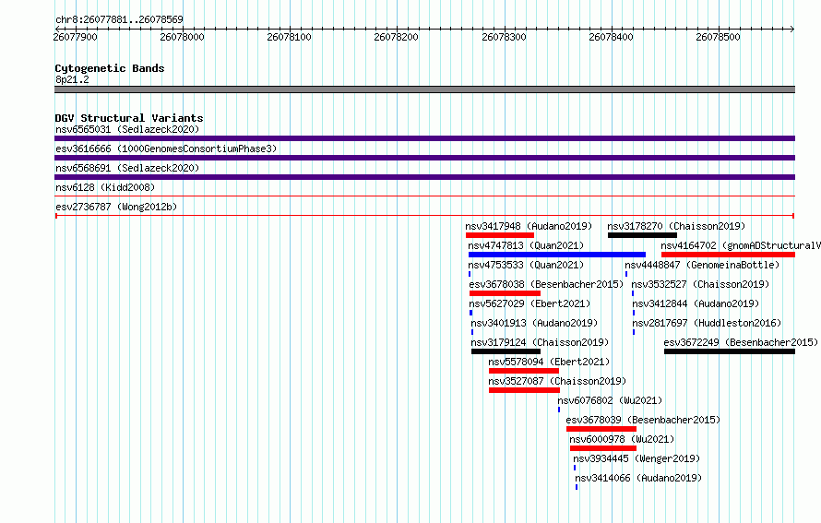Viewport: 821px width, 523px height.
Task: Open nsv4448847 (GenomeinaBottle) label
Action: point(702,265)
